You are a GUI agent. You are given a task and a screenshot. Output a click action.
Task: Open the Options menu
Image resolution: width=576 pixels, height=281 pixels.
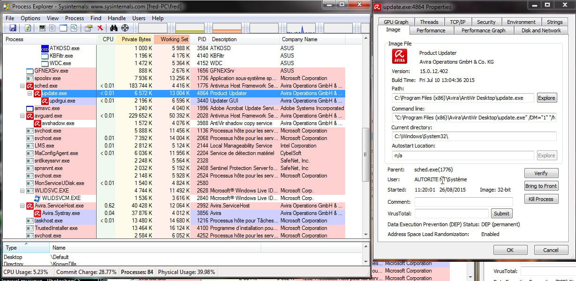click(x=30, y=18)
